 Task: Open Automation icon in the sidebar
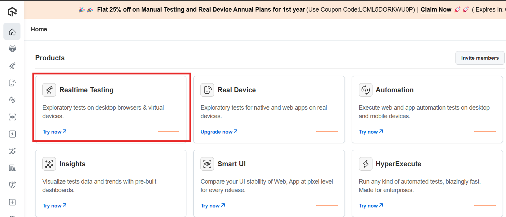click(x=12, y=100)
